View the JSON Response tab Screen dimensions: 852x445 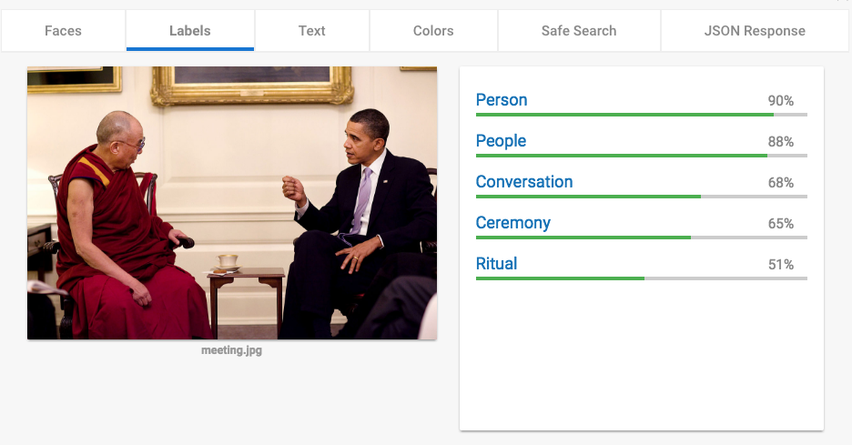click(755, 31)
